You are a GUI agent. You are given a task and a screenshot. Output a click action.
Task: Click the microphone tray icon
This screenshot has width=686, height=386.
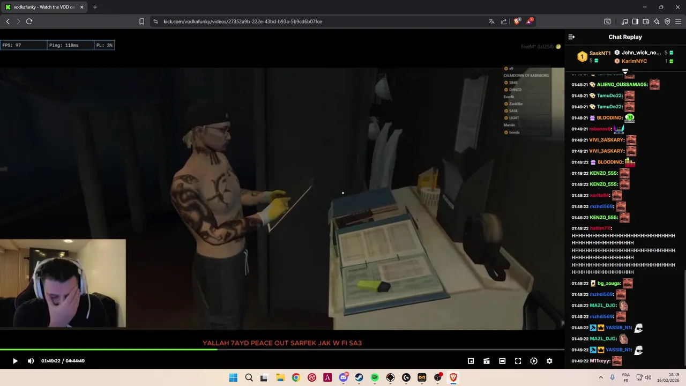pyautogui.click(x=612, y=377)
